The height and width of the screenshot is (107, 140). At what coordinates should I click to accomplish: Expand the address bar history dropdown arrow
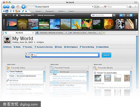92,7
